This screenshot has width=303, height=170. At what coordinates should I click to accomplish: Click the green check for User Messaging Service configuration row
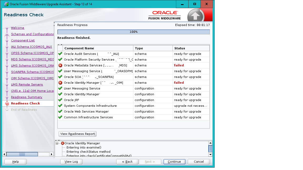[x=60, y=88]
